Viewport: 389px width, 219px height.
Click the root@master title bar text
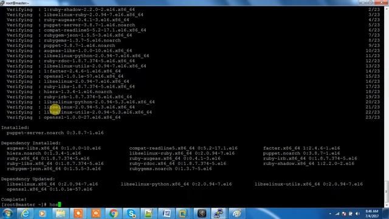18,3
